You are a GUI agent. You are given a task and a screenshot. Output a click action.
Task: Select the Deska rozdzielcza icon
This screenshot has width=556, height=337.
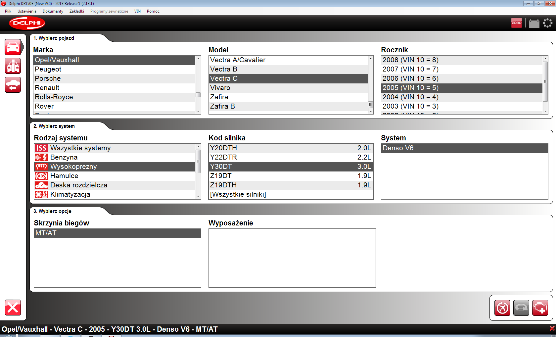tap(41, 185)
